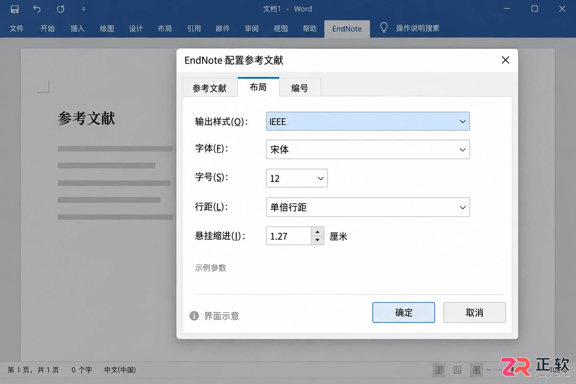Decrease 悬挂缩进 with down arrow

coord(318,240)
